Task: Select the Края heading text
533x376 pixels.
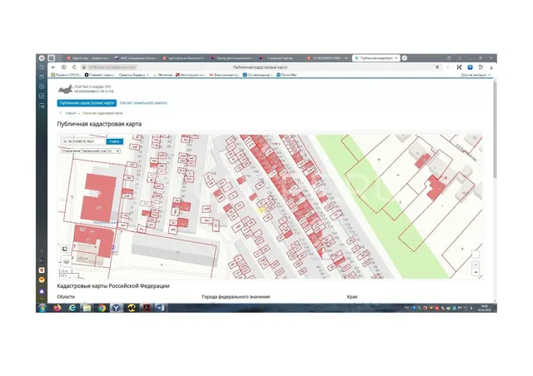Action: point(352,296)
